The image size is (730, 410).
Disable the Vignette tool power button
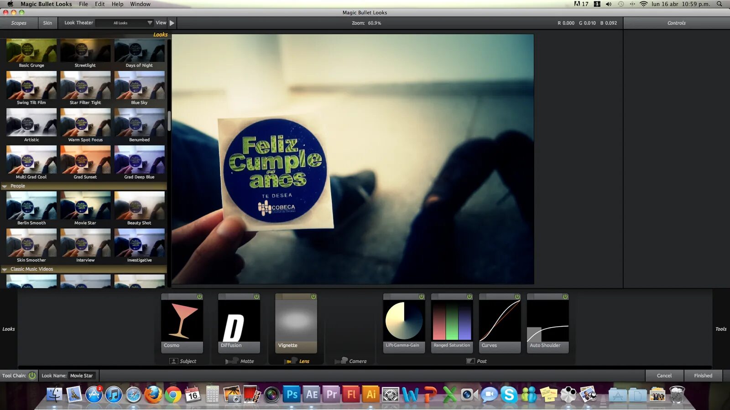(x=313, y=297)
